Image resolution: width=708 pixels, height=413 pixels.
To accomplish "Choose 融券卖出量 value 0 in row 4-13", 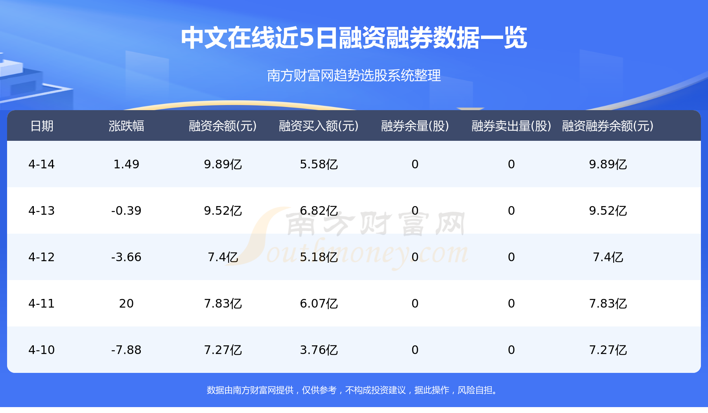I will click(511, 211).
